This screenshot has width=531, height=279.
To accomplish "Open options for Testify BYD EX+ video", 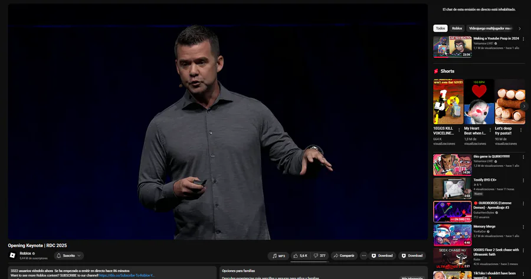I will pyautogui.click(x=523, y=180).
